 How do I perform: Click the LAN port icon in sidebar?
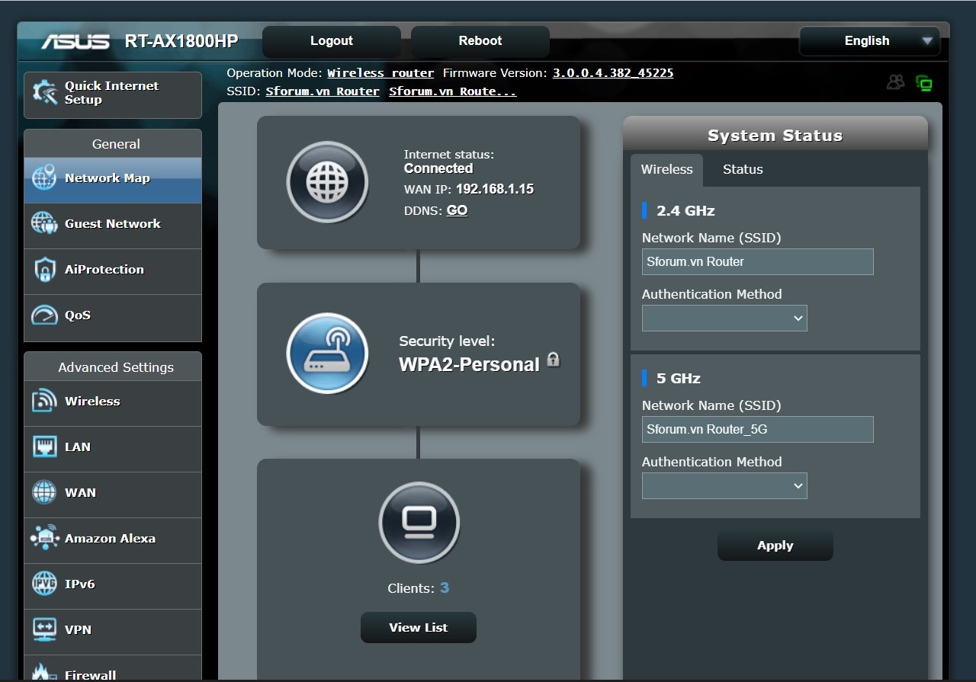click(x=44, y=447)
